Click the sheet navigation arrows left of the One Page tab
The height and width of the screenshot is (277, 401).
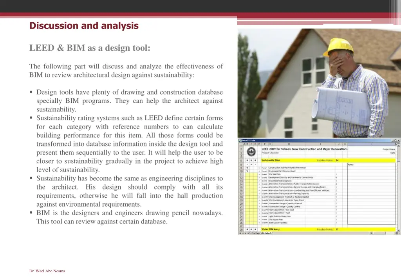[244, 233]
